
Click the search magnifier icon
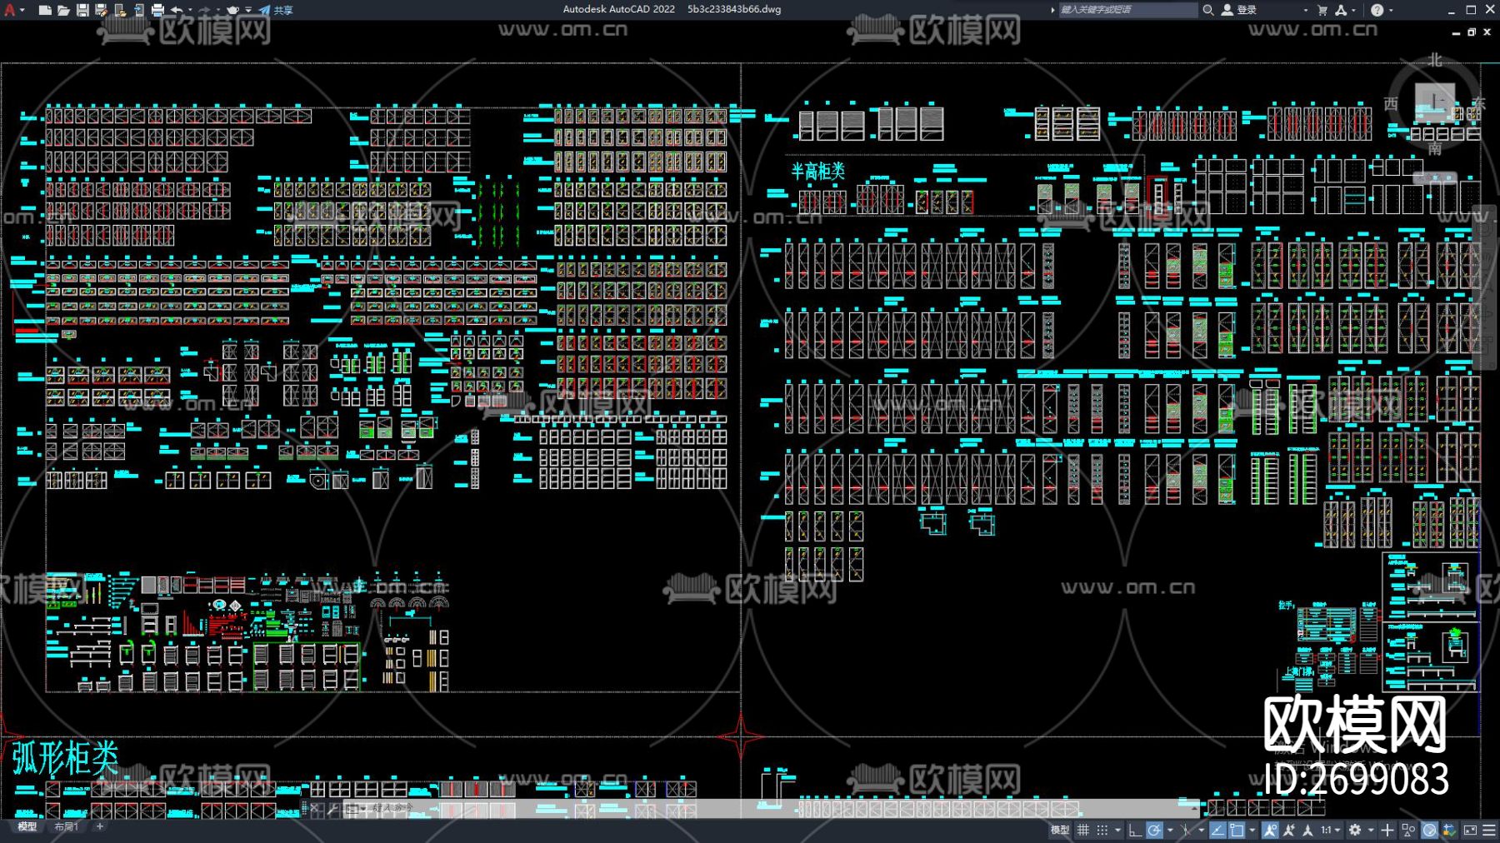pyautogui.click(x=1207, y=10)
